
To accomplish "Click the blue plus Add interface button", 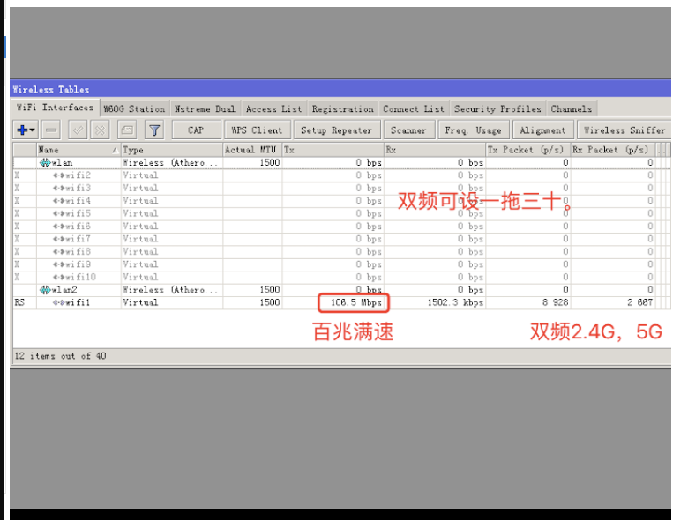I will (21, 130).
